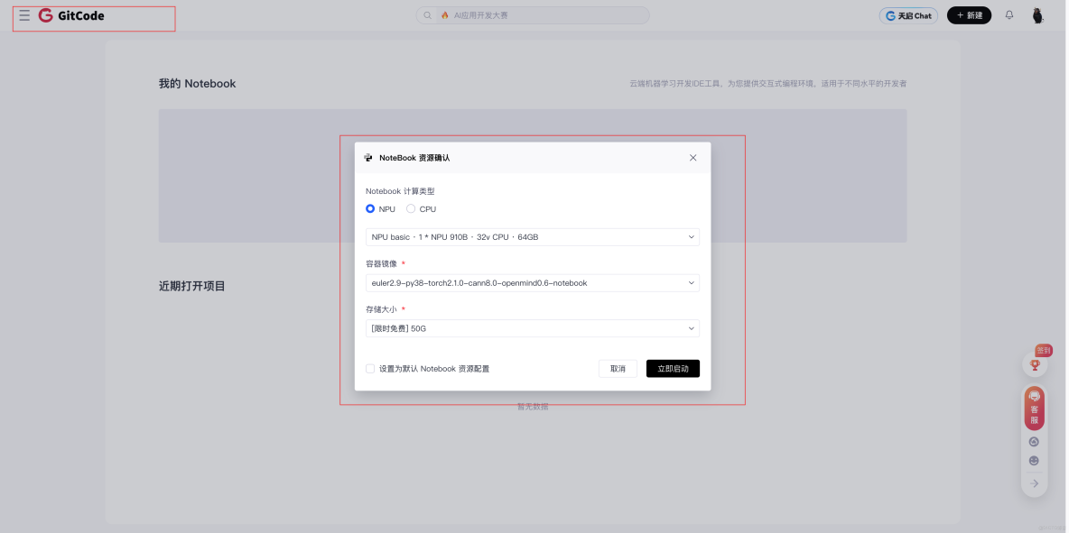Open the 存储大小 storage size dropdown
Screen dimensions: 1069x533
532,328
